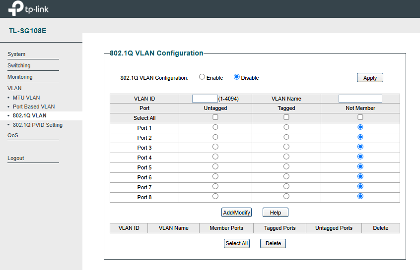Expand the QoS section
420x270 pixels.
(x=13, y=135)
